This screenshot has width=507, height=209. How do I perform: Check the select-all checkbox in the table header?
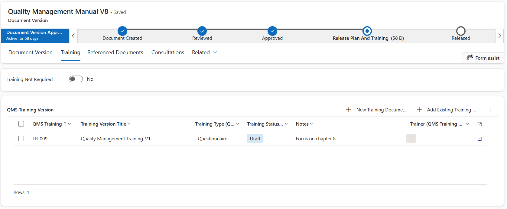(21, 124)
